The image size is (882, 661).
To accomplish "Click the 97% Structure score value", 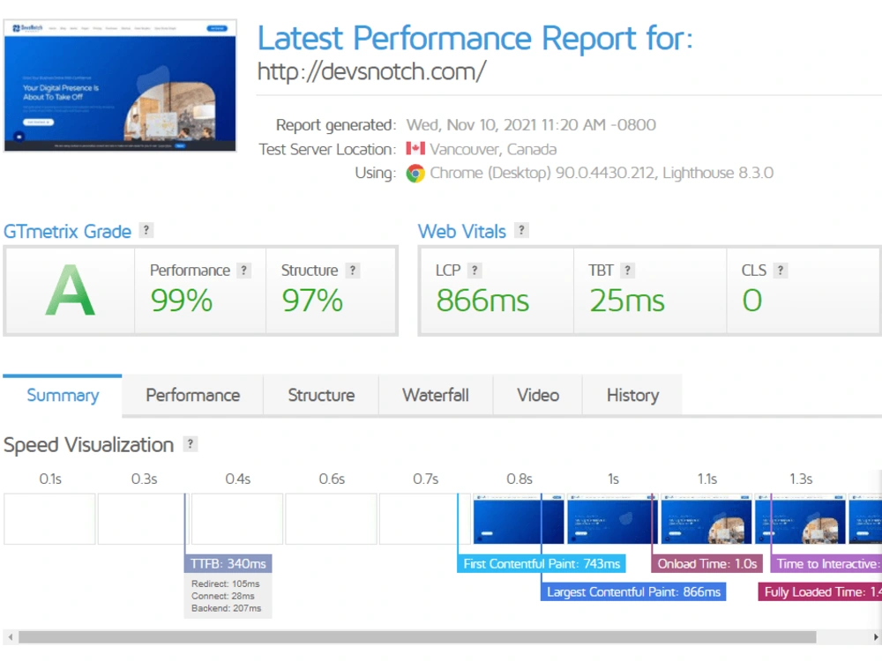I will 312,301.
